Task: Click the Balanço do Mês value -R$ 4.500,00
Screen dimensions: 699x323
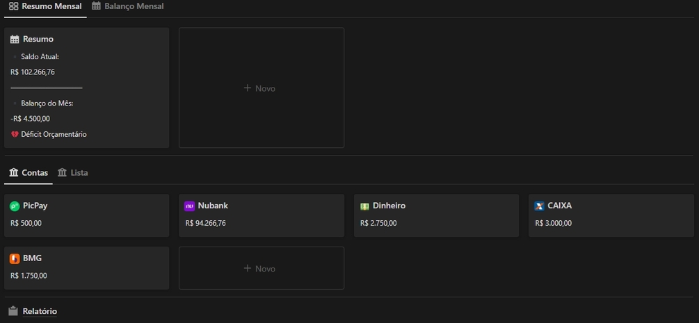Action: (30, 118)
